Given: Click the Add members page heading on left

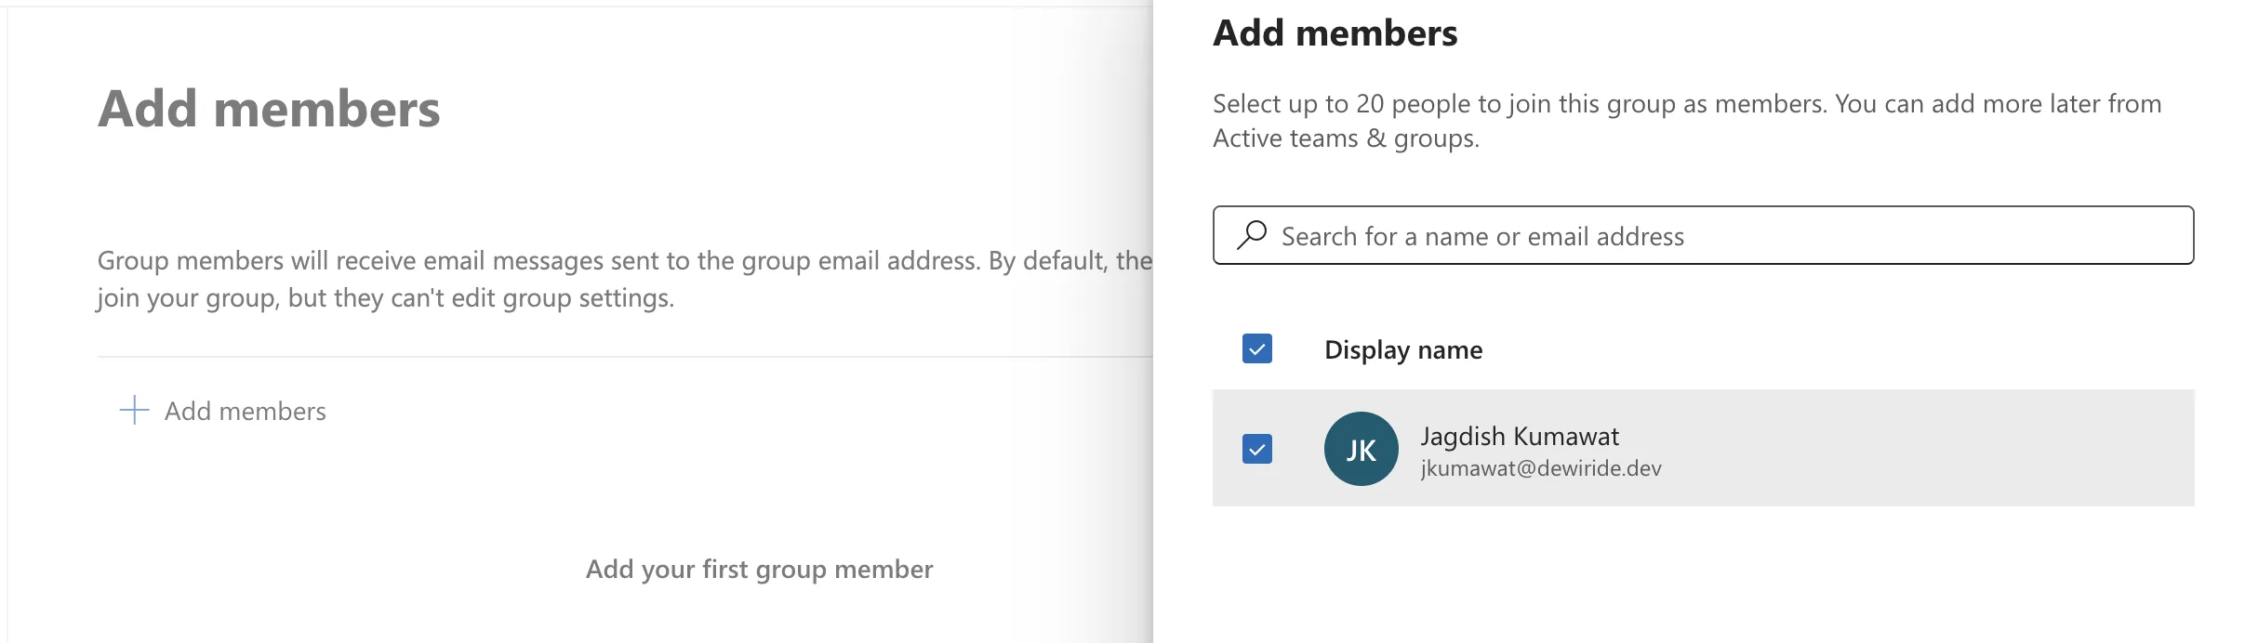Looking at the screenshot, I should tap(270, 109).
